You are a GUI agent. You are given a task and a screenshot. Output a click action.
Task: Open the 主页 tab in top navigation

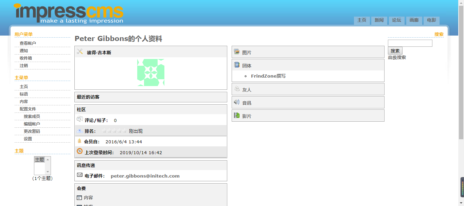(362, 20)
